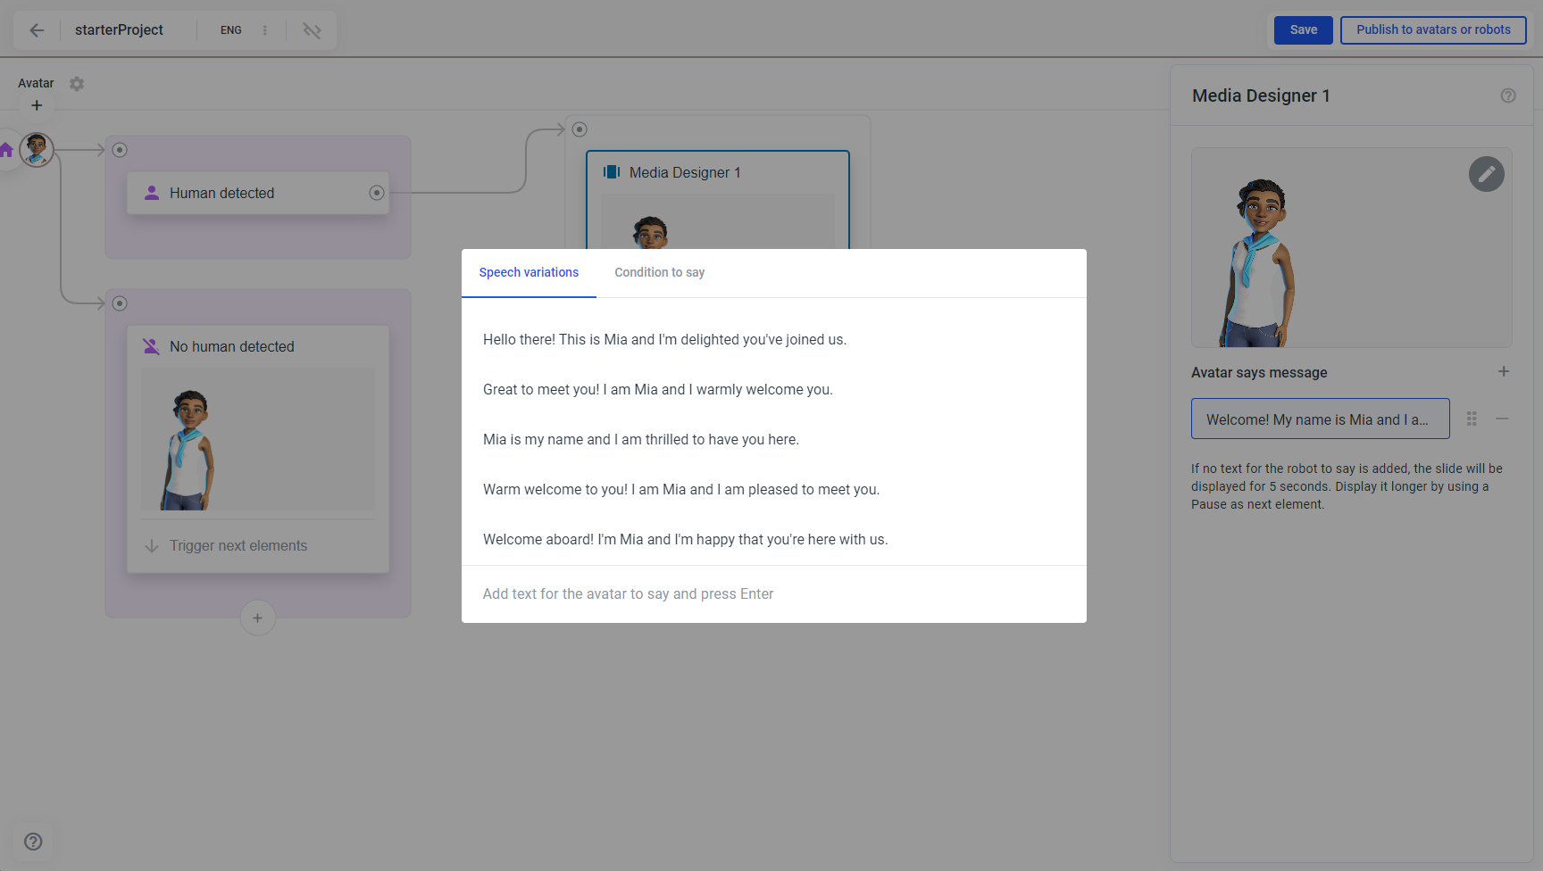This screenshot has width=1543, height=871.
Task: Select the Human detected block
Action: click(x=257, y=193)
